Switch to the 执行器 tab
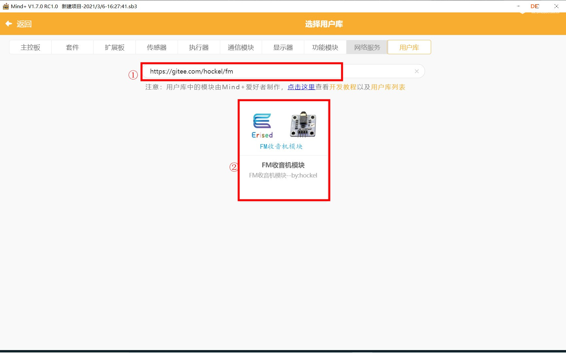Image resolution: width=566 pixels, height=353 pixels. pos(199,47)
